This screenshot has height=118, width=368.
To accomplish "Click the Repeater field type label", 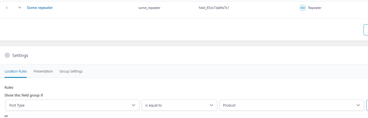I will [315, 8].
